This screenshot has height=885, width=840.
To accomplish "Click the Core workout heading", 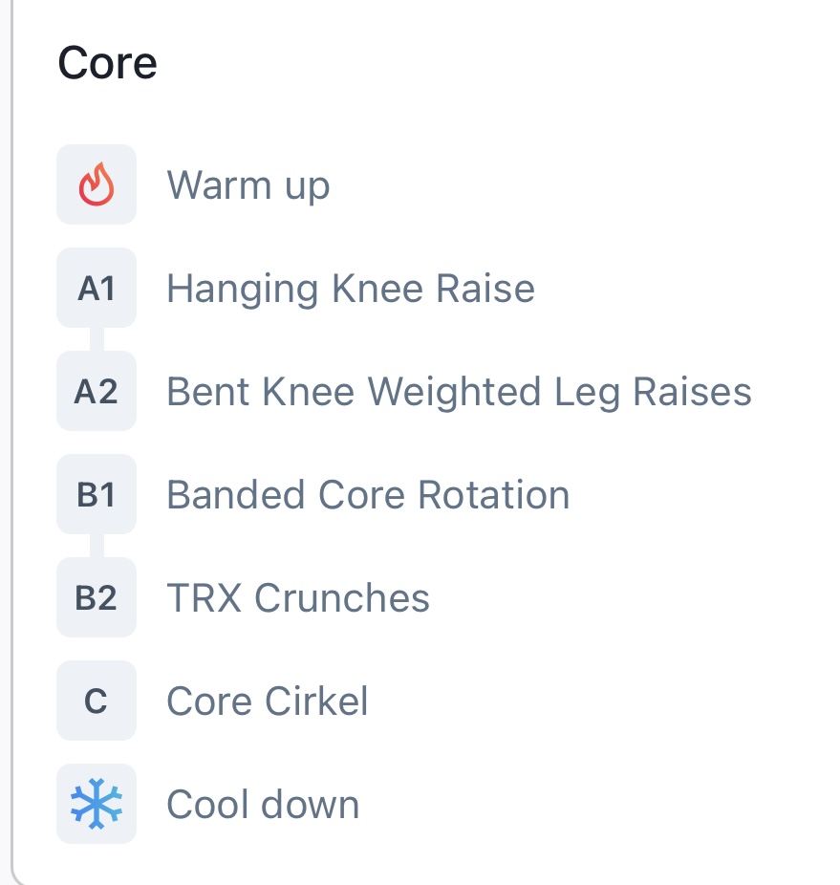I will tap(107, 64).
